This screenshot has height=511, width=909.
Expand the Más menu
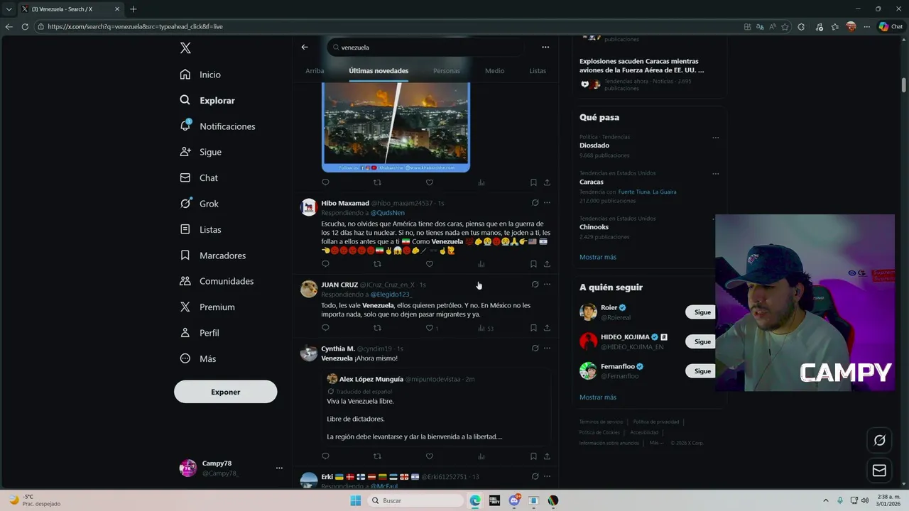click(x=198, y=358)
